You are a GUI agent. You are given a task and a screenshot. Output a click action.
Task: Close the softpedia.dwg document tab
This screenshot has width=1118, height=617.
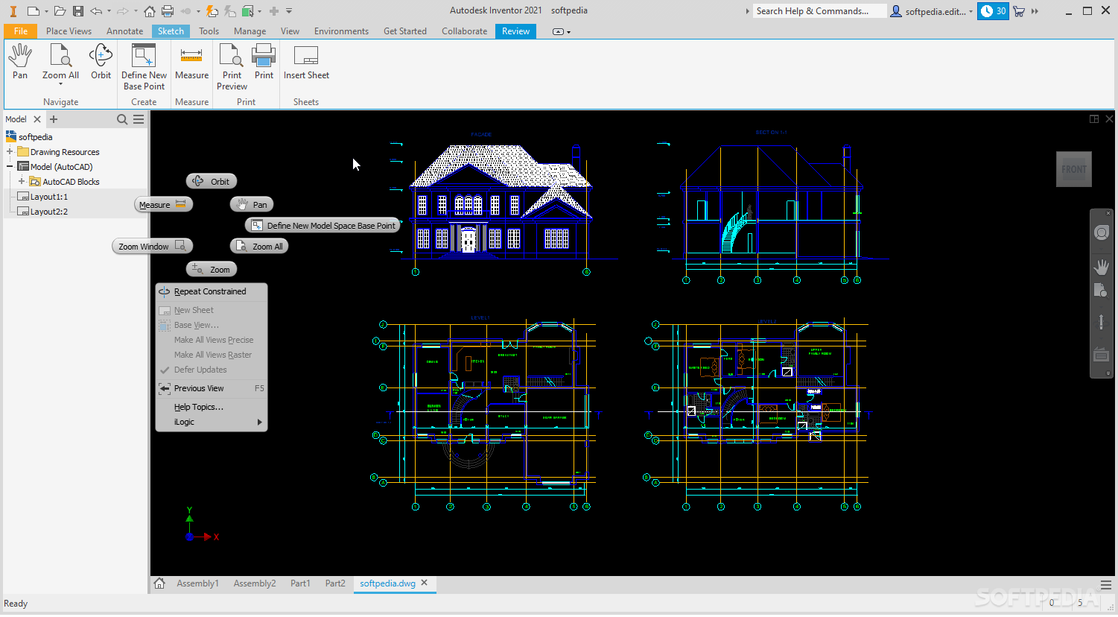coord(425,583)
